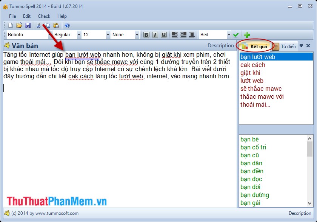The height and width of the screenshot is (222, 317).
Task: Open the Check menu
Action: pos(44,16)
